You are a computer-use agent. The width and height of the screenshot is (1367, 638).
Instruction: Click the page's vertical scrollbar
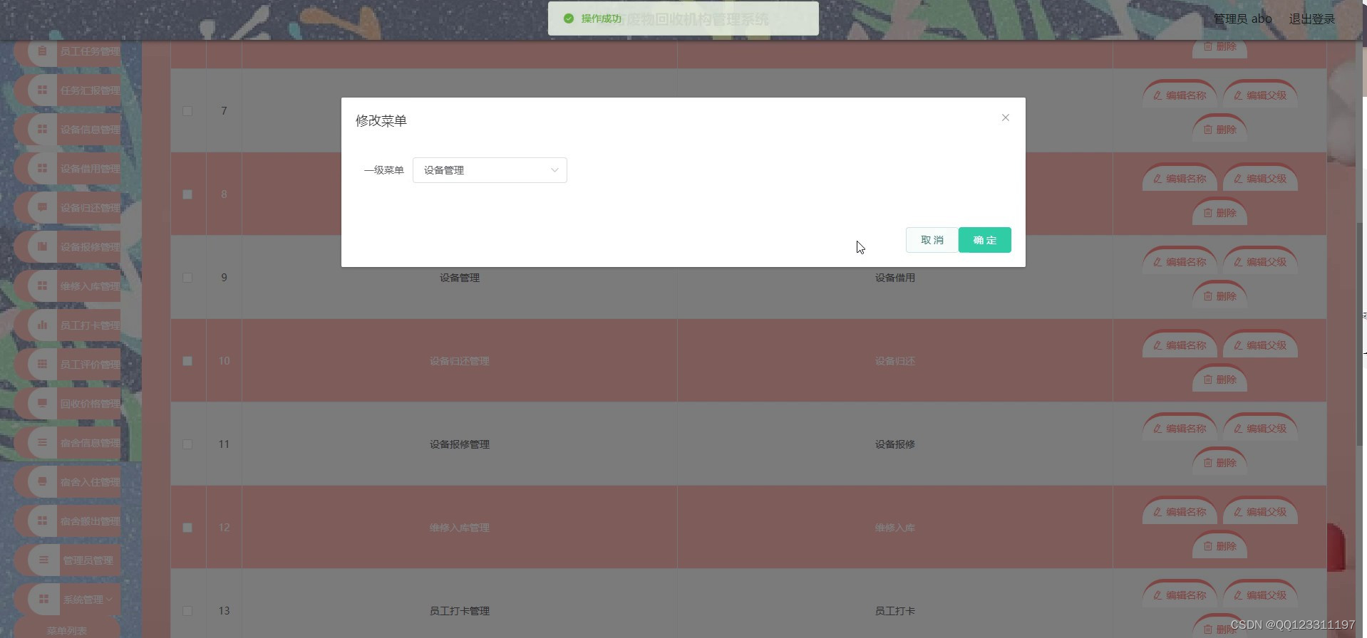[x=1361, y=335]
